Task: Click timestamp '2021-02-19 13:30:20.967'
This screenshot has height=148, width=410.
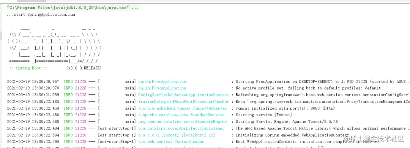Action: pyautogui.click(x=33, y=82)
